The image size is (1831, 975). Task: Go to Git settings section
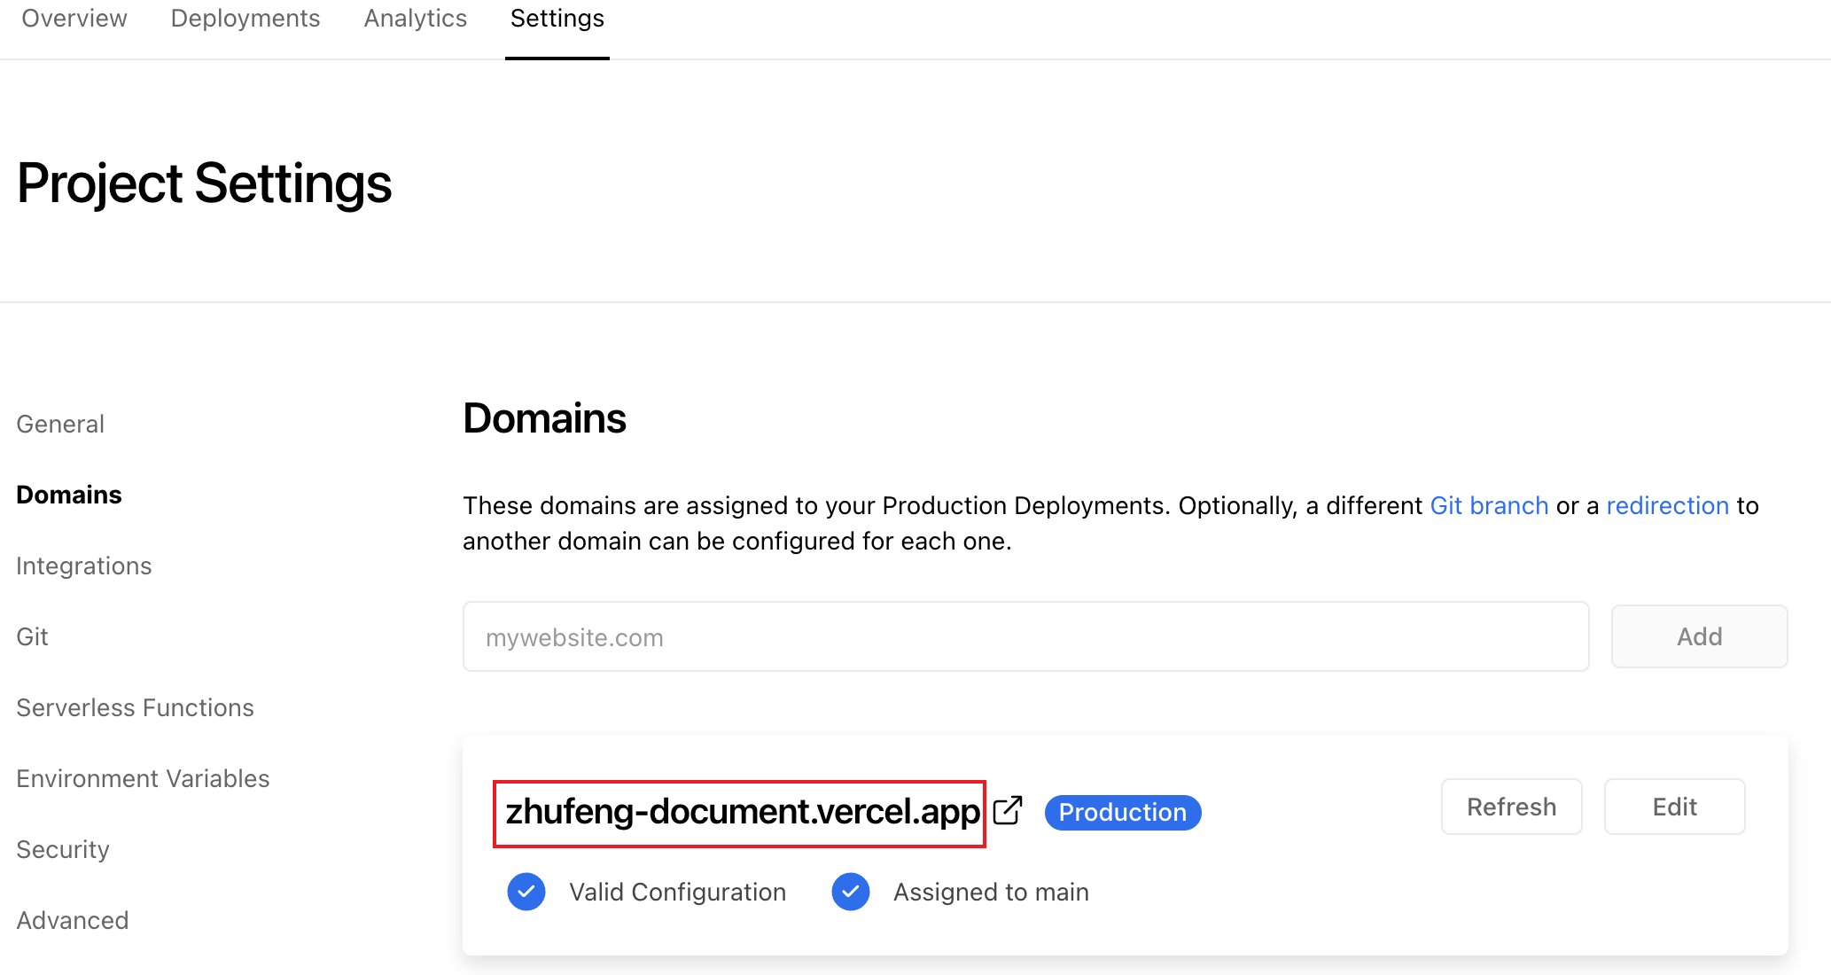(33, 636)
